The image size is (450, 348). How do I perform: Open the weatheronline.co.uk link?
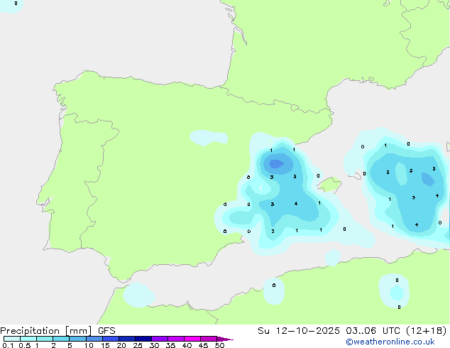[390, 342]
